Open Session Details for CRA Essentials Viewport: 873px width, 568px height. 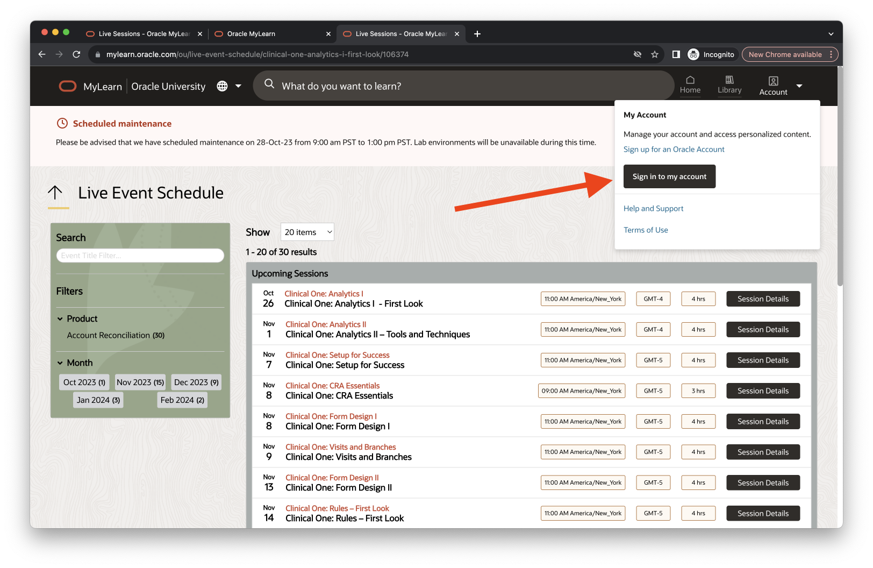(x=763, y=391)
